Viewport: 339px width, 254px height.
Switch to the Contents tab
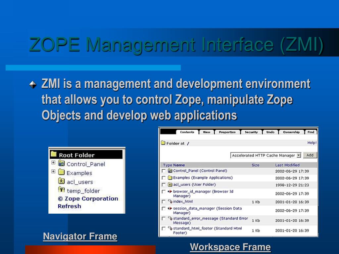187,132
